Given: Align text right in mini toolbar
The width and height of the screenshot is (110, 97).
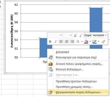Looking at the screenshot, I should coord(72,41).
